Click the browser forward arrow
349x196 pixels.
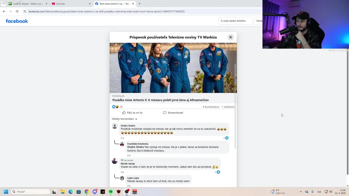point(10,11)
